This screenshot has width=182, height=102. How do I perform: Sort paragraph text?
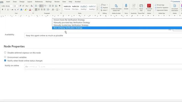56,6
